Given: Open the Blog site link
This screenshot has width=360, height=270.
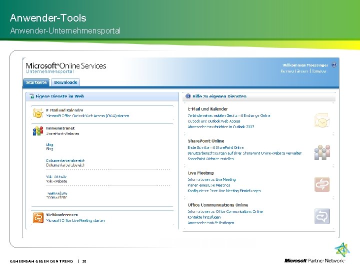Looking at the screenshot, I should [49, 144].
